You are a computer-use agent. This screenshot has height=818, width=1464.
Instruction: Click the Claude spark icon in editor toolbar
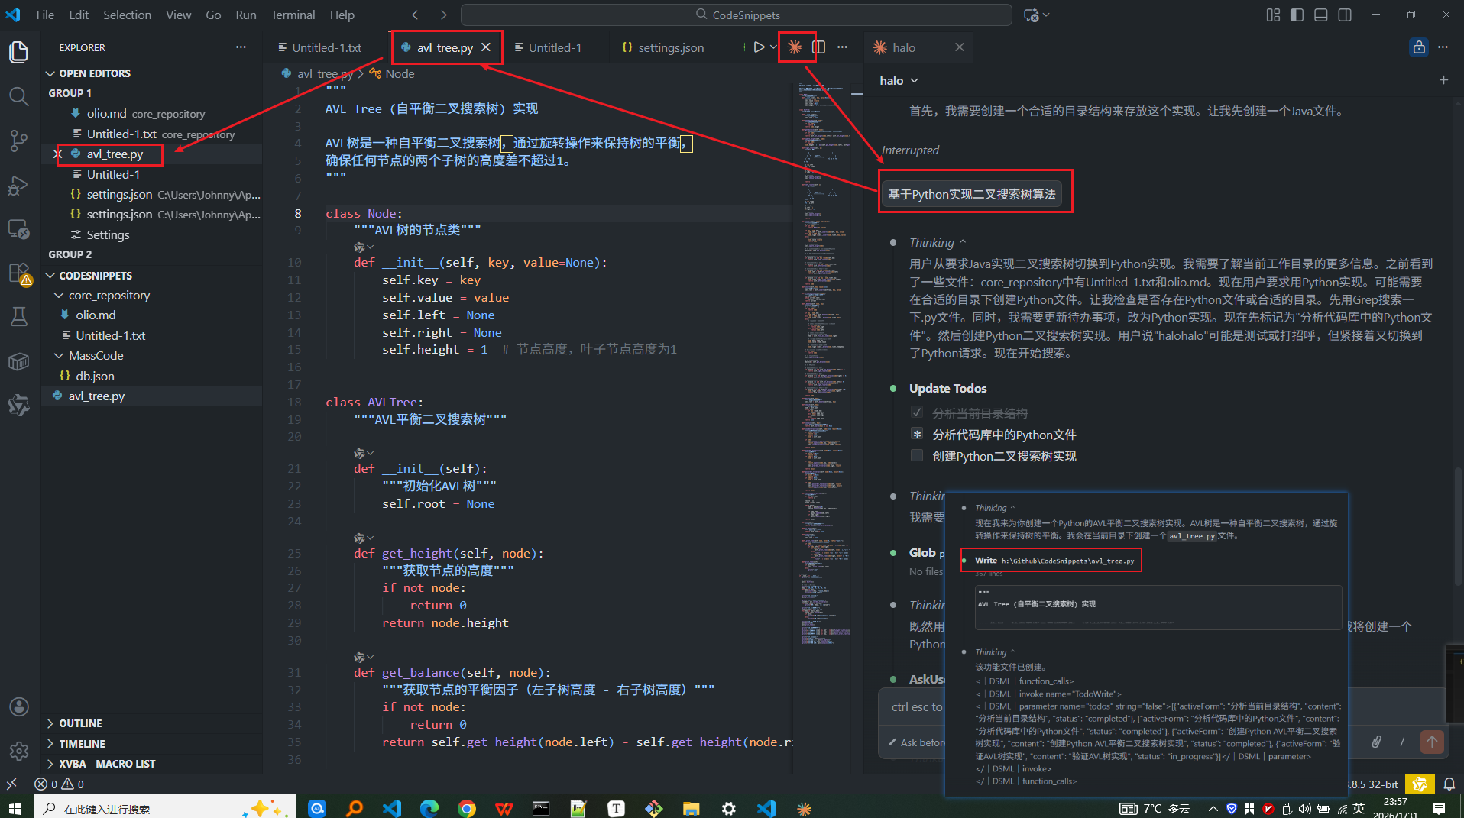(x=795, y=47)
